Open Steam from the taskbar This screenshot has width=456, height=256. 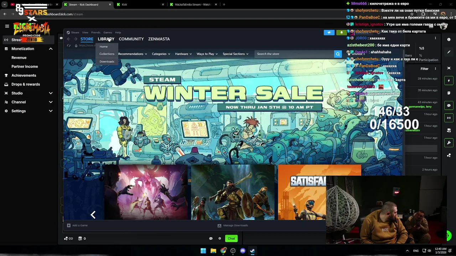pyautogui.click(x=252, y=251)
